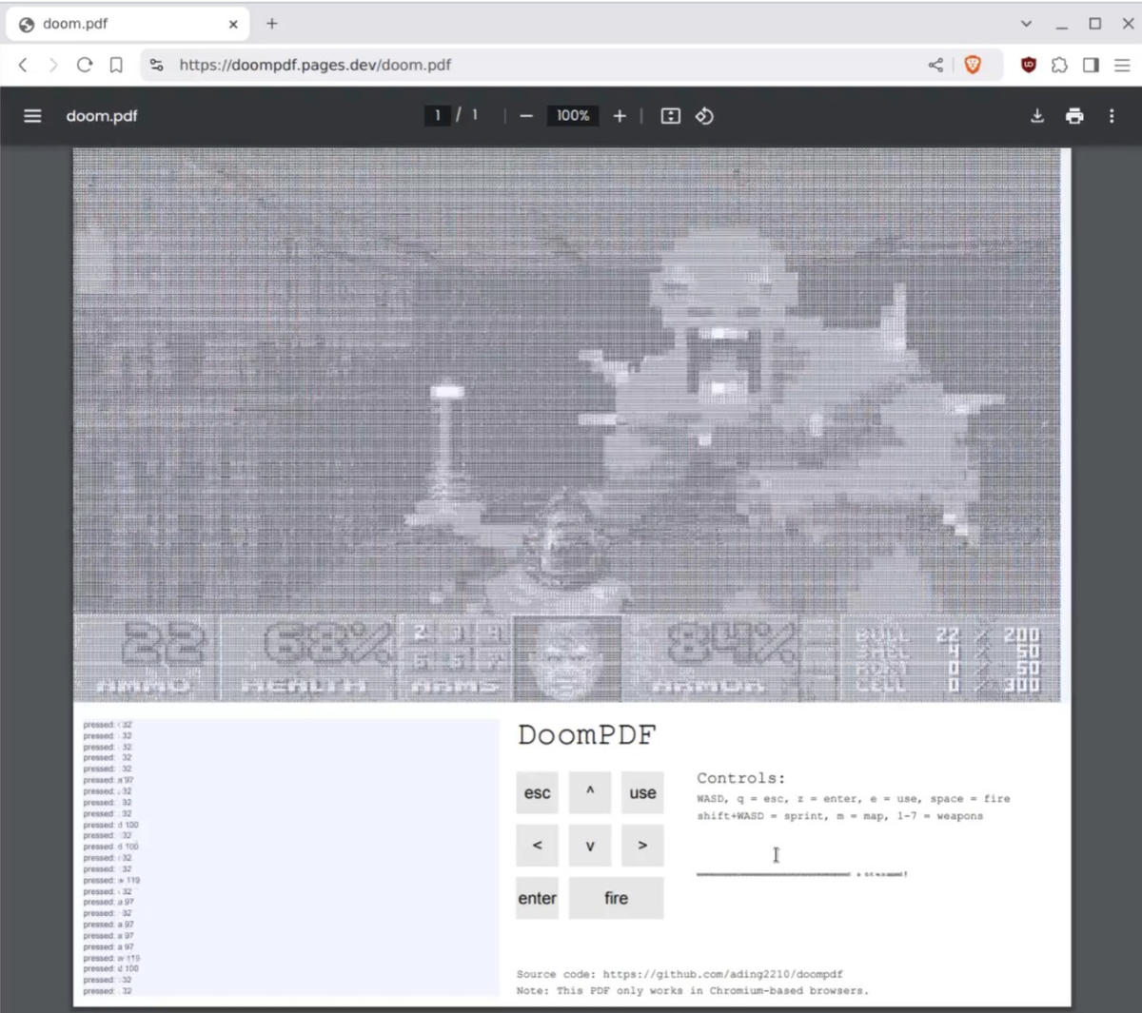Share this page from address bar
Image resolution: width=1142 pixels, height=1013 pixels.
[935, 65]
